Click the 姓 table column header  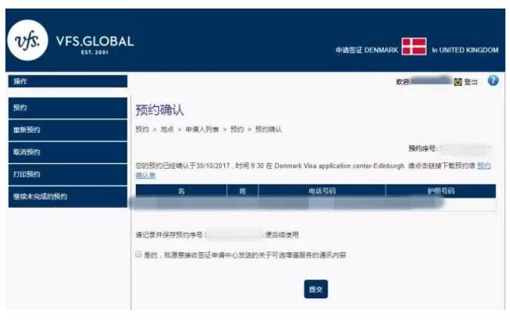click(243, 191)
